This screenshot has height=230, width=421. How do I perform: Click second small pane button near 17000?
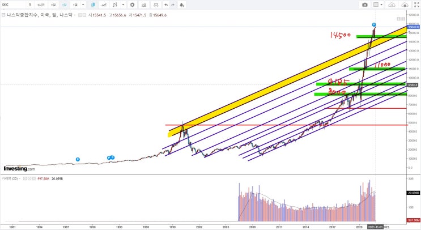coord(403,19)
